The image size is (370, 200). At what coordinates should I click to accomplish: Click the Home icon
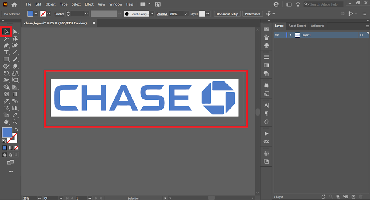click(14, 4)
